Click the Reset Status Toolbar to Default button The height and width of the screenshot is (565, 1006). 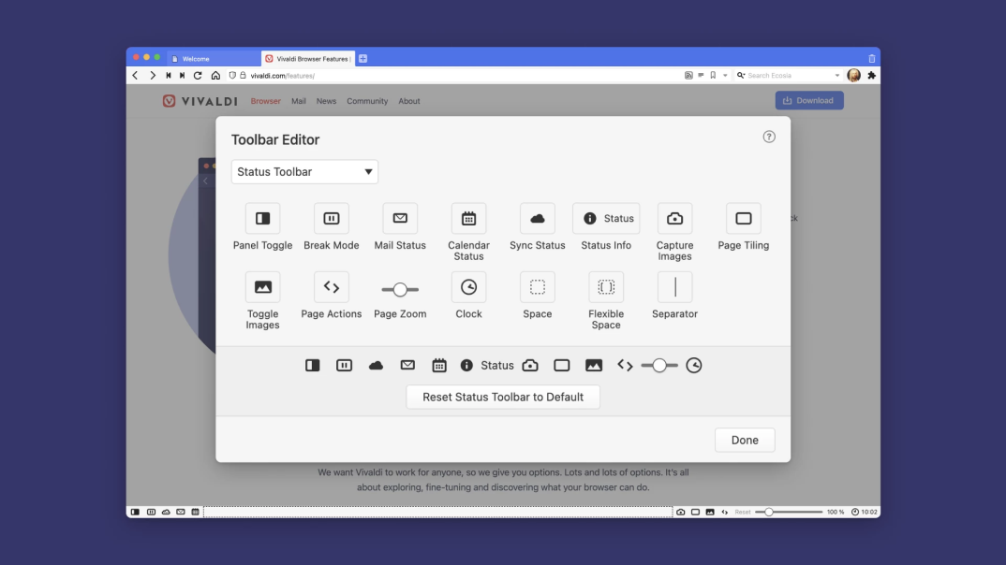pos(502,397)
